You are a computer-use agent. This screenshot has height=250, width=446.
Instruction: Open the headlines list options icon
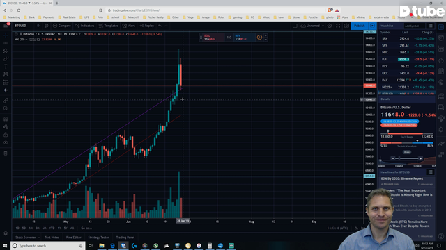[431, 172]
